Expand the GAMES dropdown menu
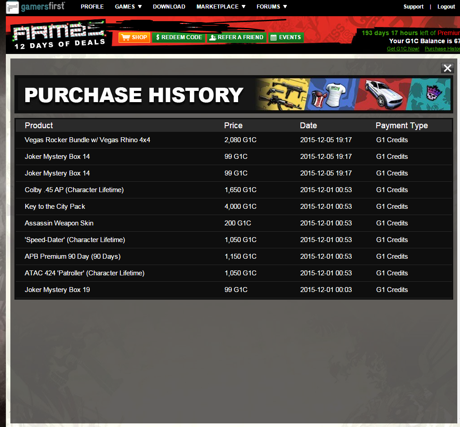 tap(128, 6)
